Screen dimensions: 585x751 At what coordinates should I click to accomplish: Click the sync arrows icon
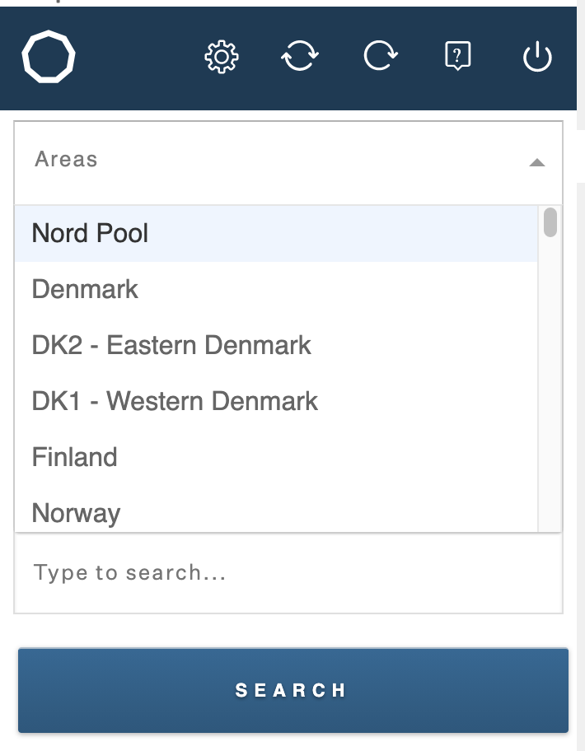pyautogui.click(x=300, y=55)
